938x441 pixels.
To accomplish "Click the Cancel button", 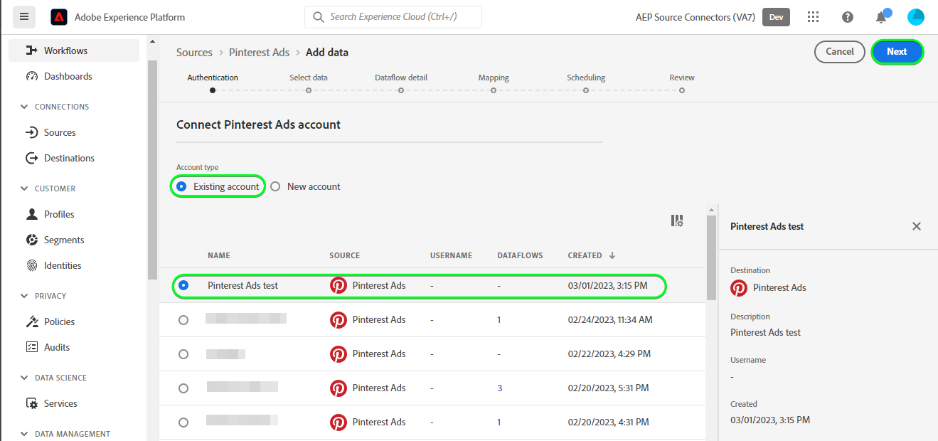I will click(840, 51).
